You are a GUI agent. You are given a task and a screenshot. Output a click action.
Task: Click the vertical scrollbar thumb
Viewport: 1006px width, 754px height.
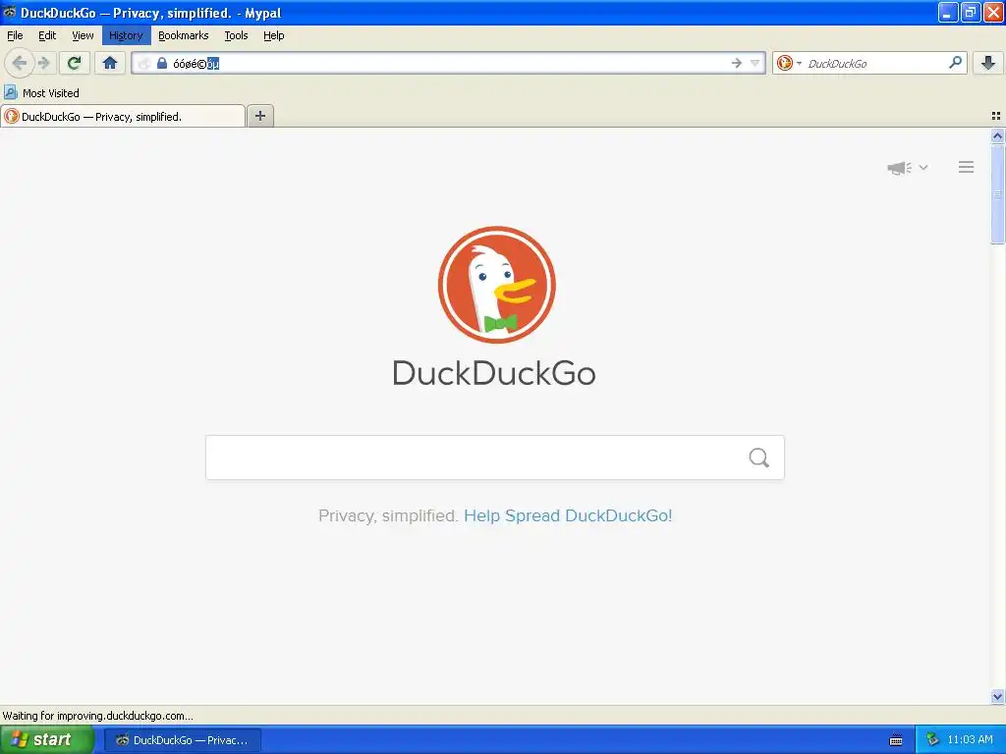click(997, 193)
